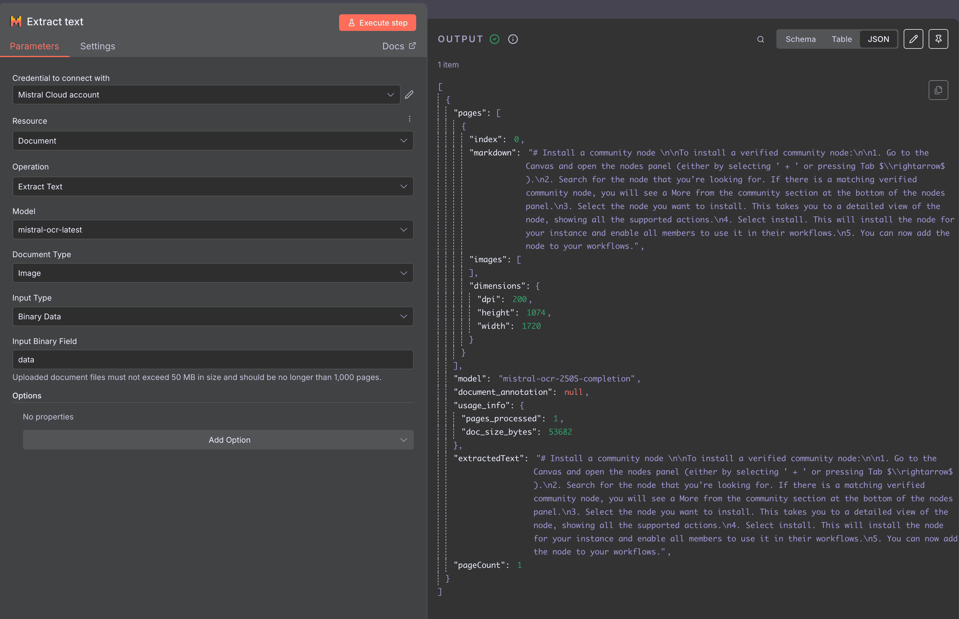The height and width of the screenshot is (619, 959).
Task: Click the Mistral logo in the node header
Action: [16, 21]
